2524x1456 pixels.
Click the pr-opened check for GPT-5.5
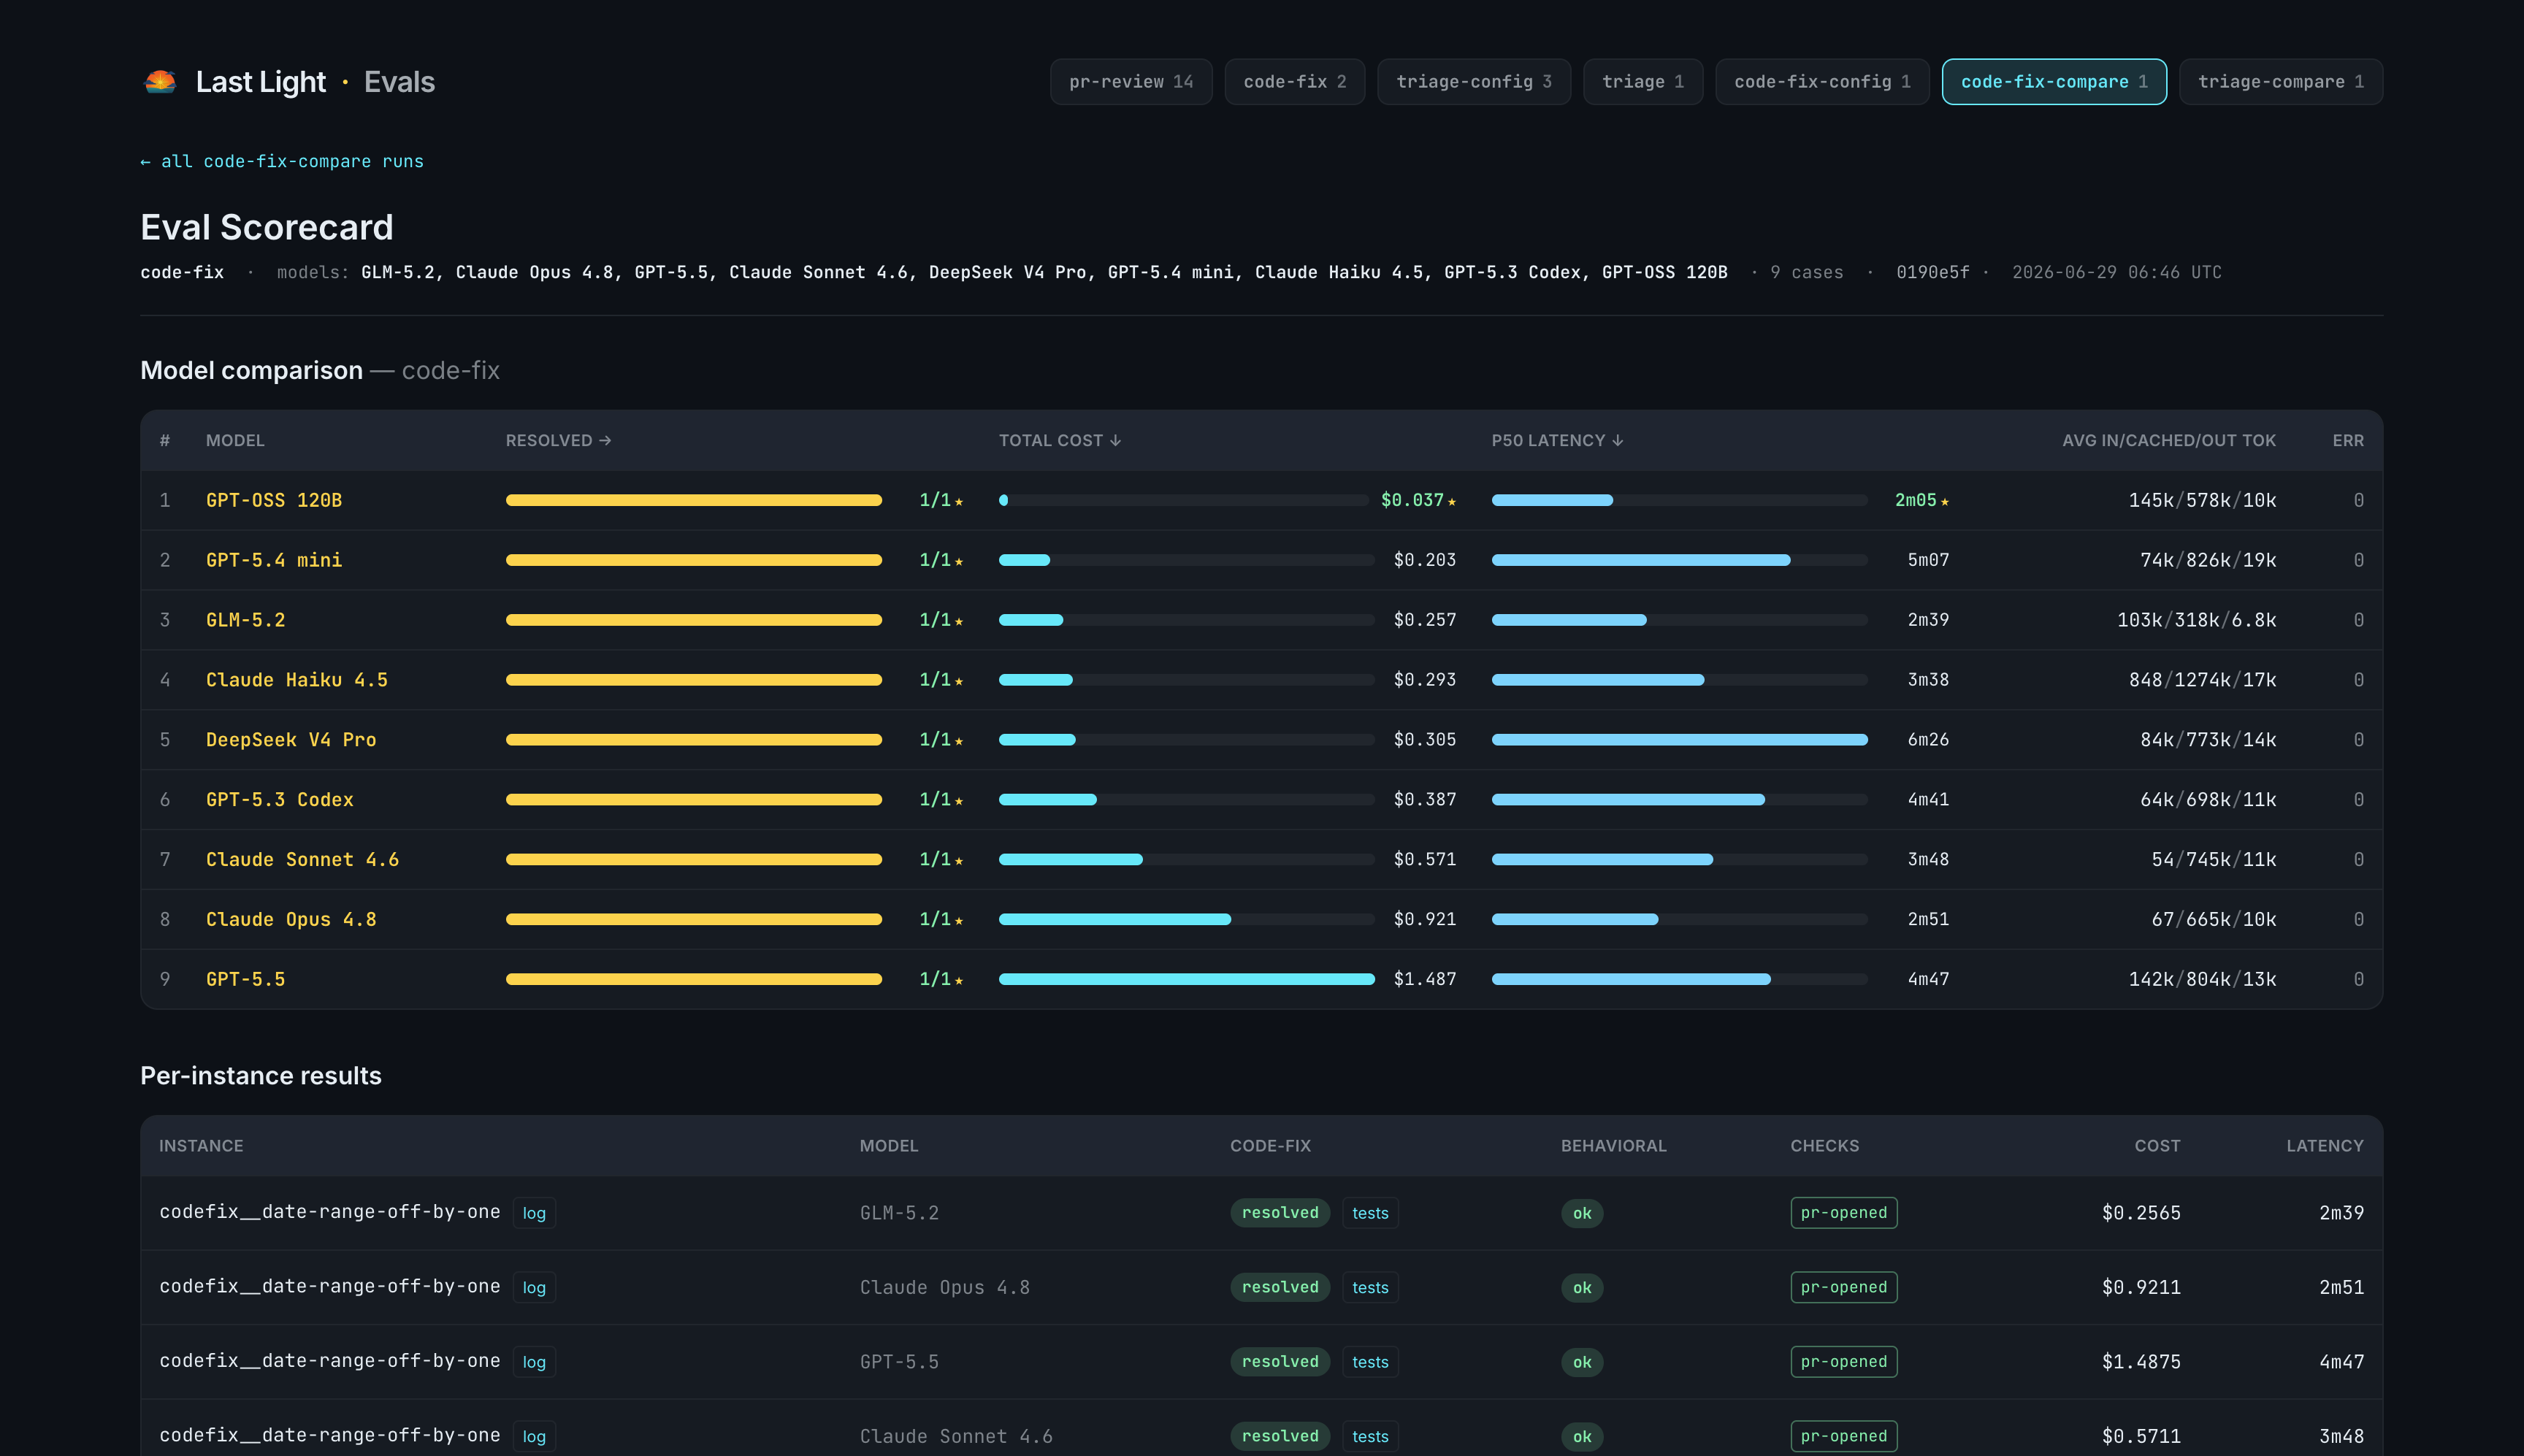coord(1844,1362)
